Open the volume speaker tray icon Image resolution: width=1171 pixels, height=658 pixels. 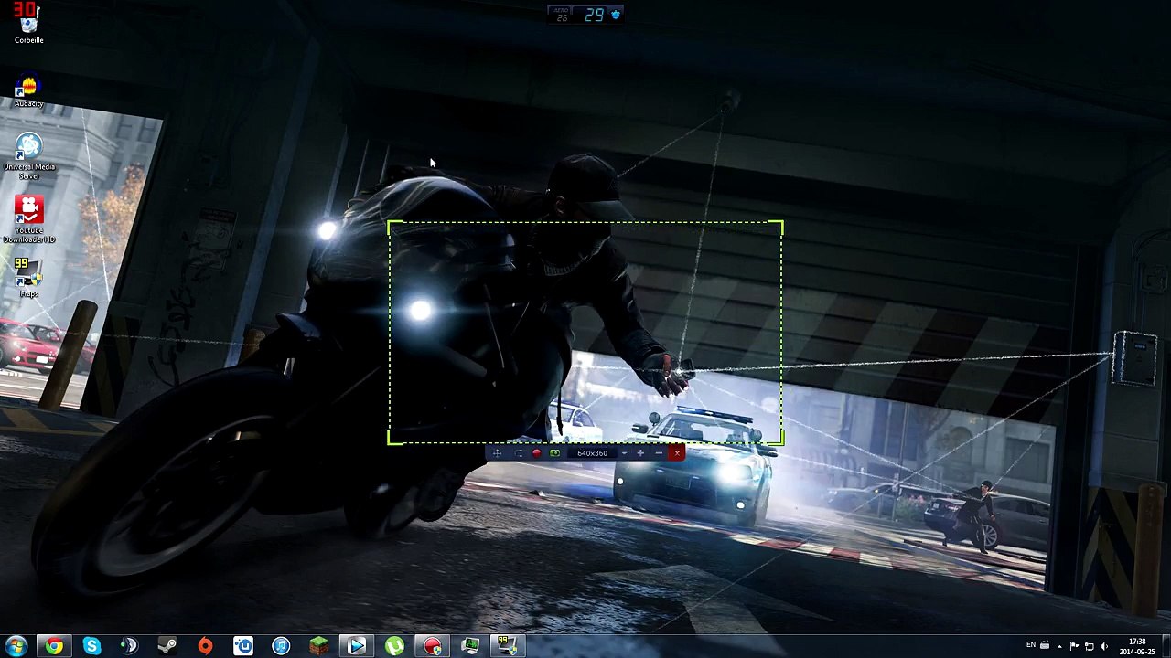click(x=1104, y=646)
